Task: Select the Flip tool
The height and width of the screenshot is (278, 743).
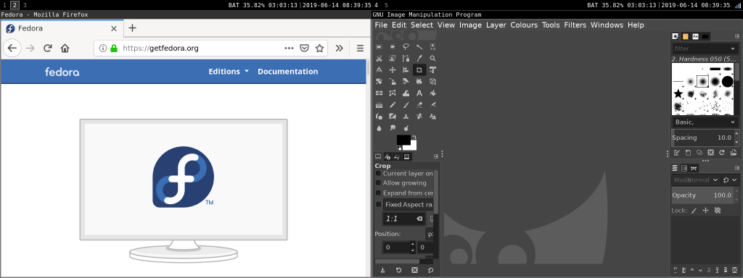Action: [379, 93]
